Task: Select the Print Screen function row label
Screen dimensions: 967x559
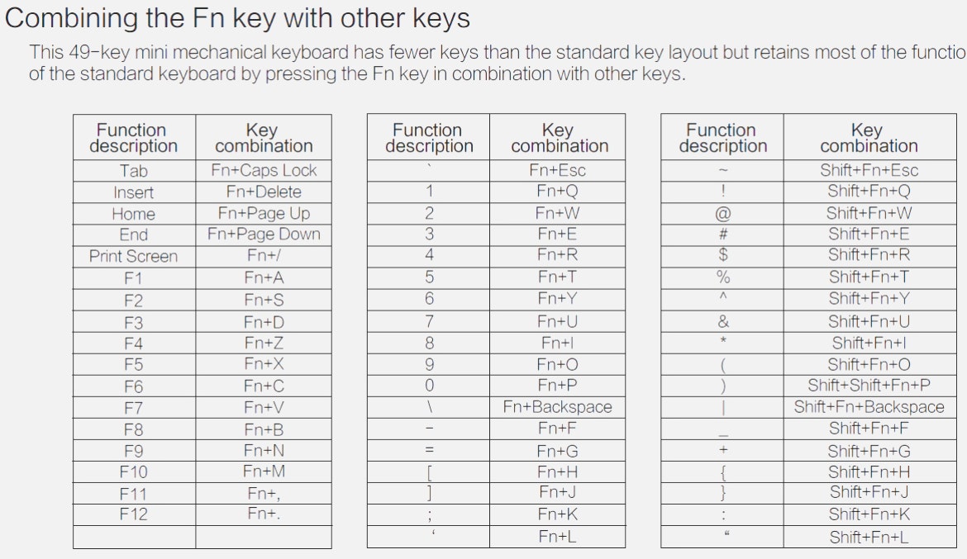Action: point(133,256)
